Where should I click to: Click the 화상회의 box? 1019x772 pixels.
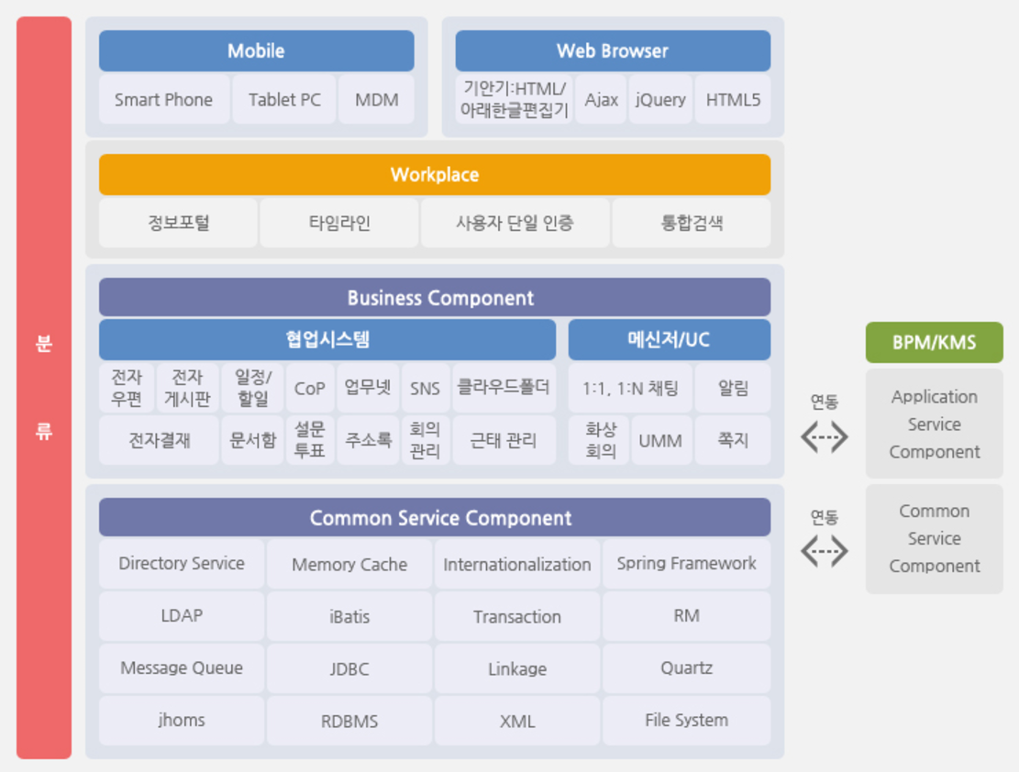pyautogui.click(x=599, y=440)
